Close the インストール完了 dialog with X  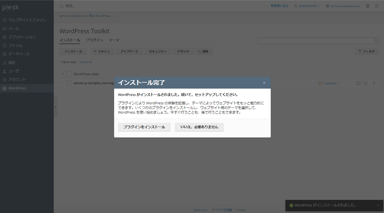[264, 83]
